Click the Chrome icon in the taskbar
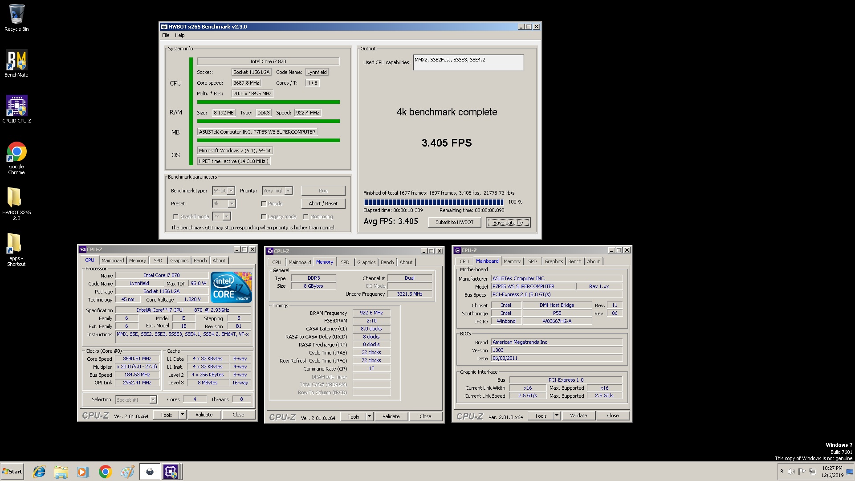Image resolution: width=855 pixels, height=481 pixels. tap(105, 472)
